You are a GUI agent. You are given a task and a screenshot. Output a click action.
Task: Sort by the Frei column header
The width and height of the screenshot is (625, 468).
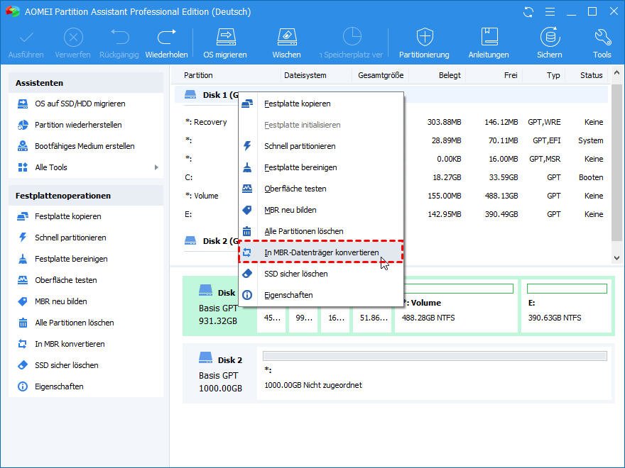click(x=511, y=75)
